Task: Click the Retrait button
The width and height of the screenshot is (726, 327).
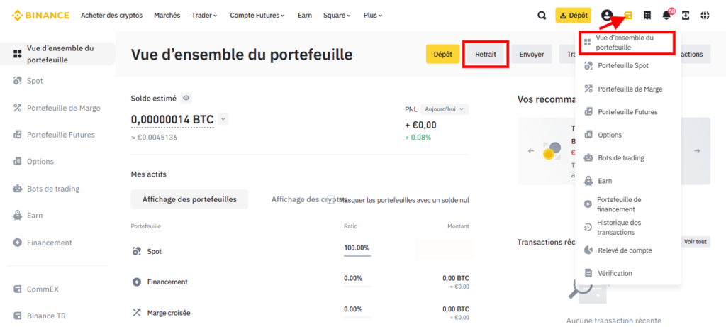Action: pyautogui.click(x=486, y=54)
